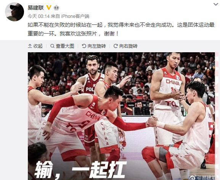
Task: Click the upward arrow collapse icon
Action: tap(30, 46)
